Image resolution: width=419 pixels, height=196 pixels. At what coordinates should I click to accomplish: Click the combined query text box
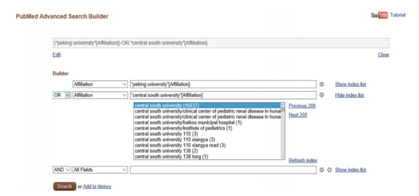pos(221,43)
